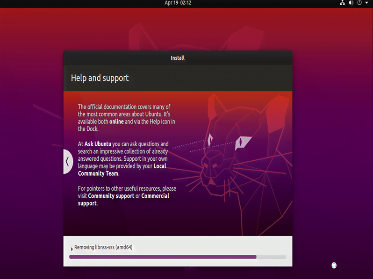Screen dimensions: 373x279
Task: Open the 'Local Community Team' link
Action: [x=122, y=170]
